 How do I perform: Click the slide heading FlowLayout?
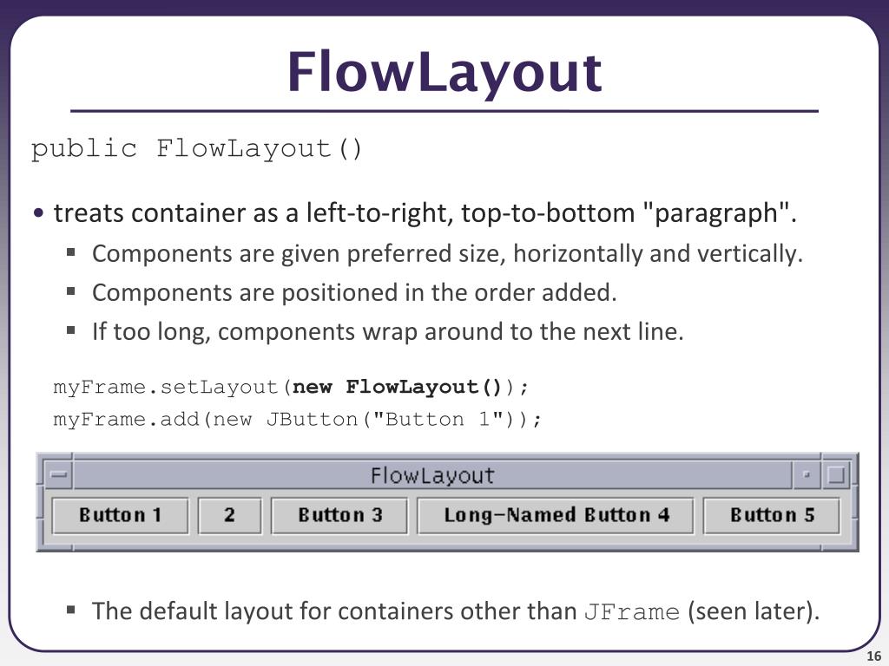[x=444, y=73]
